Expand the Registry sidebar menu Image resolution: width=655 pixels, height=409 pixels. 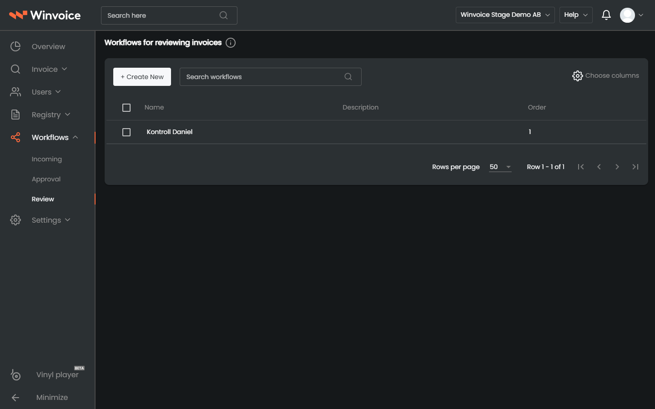[x=67, y=115]
